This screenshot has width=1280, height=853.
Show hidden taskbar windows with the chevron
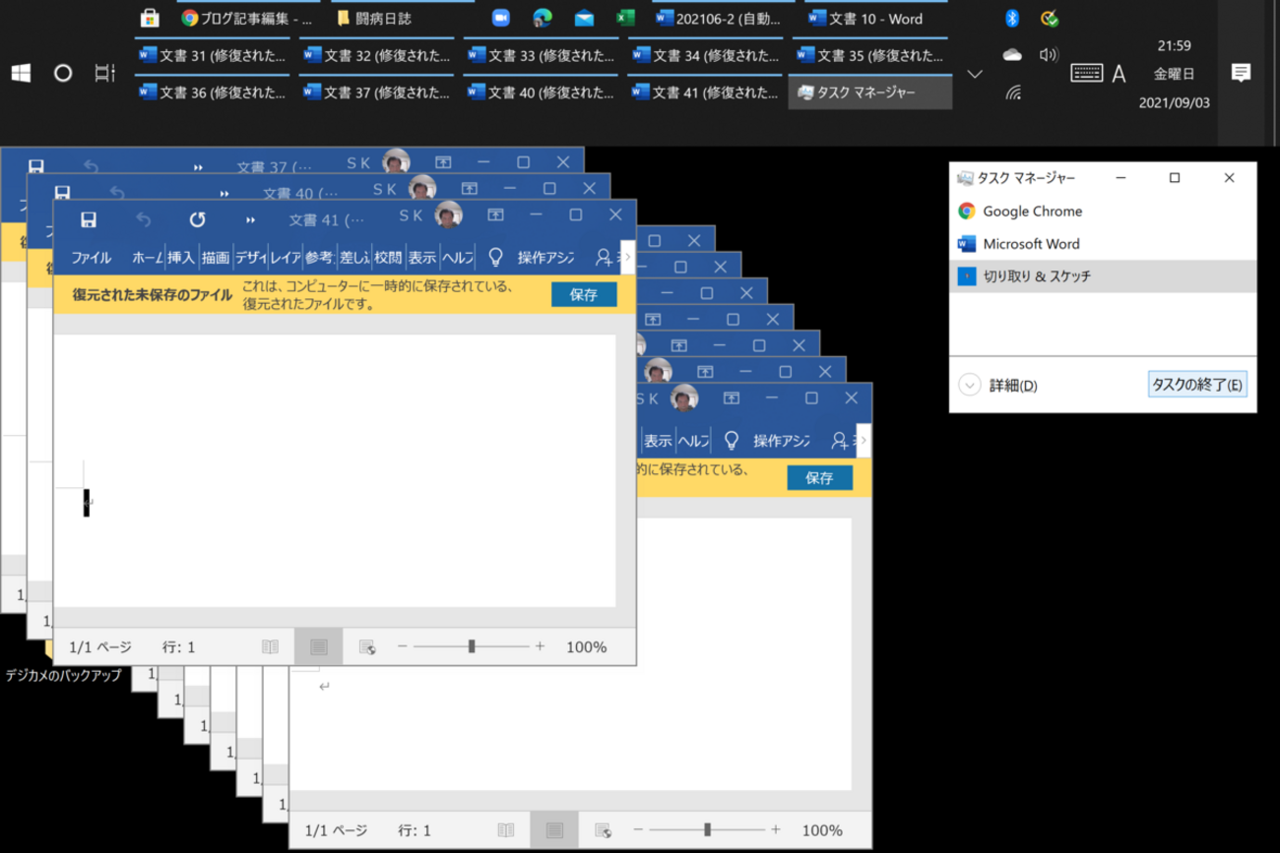pyautogui.click(x=975, y=74)
